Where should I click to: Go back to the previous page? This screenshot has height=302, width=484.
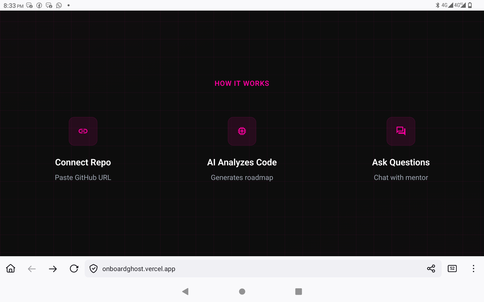tap(32, 269)
